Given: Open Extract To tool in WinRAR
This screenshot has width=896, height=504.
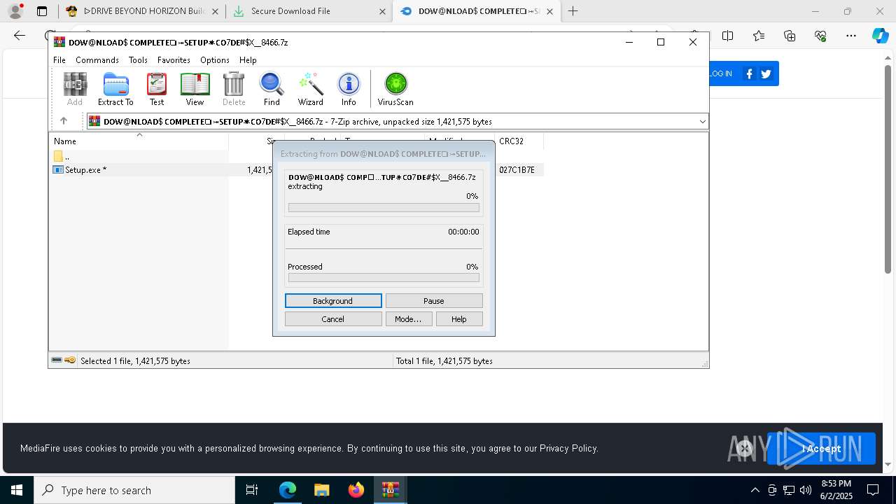Looking at the screenshot, I should tap(115, 89).
